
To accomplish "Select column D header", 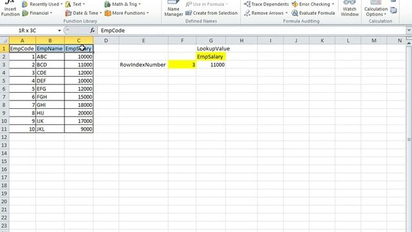I will [x=106, y=41].
